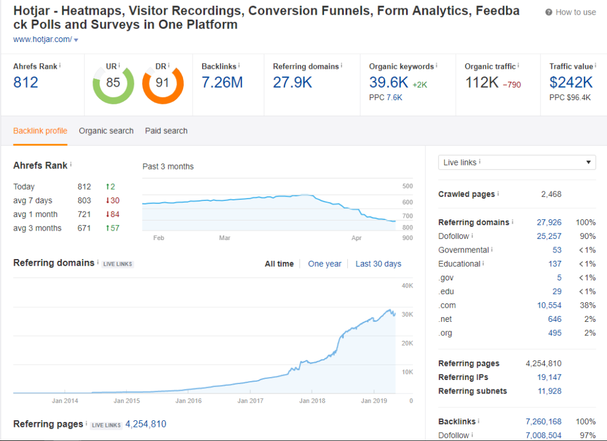The width and height of the screenshot is (607, 441).
Task: Open the Backlinks metric info icon
Action: pyautogui.click(x=240, y=66)
